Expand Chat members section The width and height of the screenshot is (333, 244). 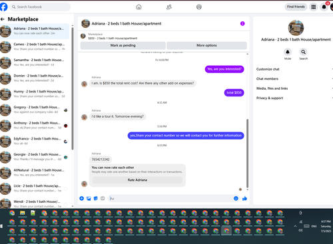294,78
